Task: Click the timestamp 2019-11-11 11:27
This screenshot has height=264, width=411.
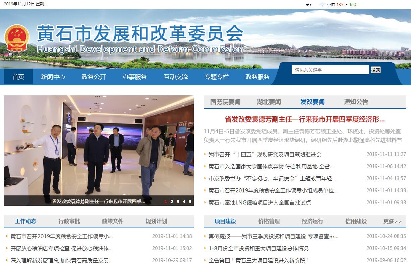Action: click(386, 154)
